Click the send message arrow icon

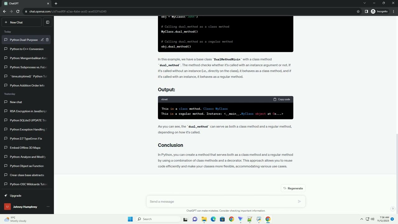click(x=299, y=202)
